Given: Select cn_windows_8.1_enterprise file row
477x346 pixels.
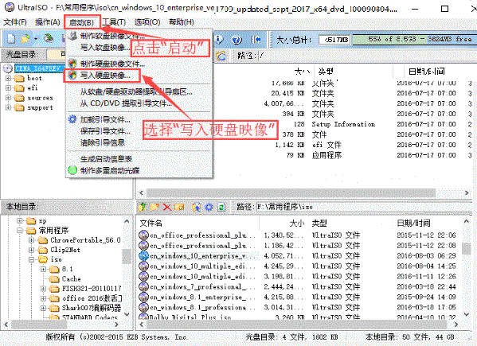Looking at the screenshot, I should pos(299,297).
